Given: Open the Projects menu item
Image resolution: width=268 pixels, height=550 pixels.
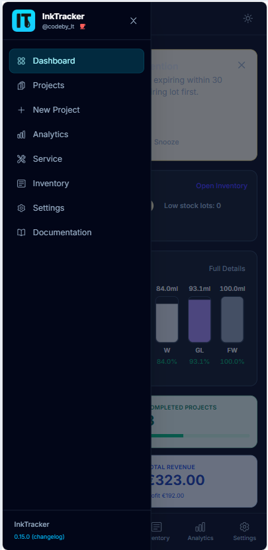Looking at the screenshot, I should pos(76,85).
